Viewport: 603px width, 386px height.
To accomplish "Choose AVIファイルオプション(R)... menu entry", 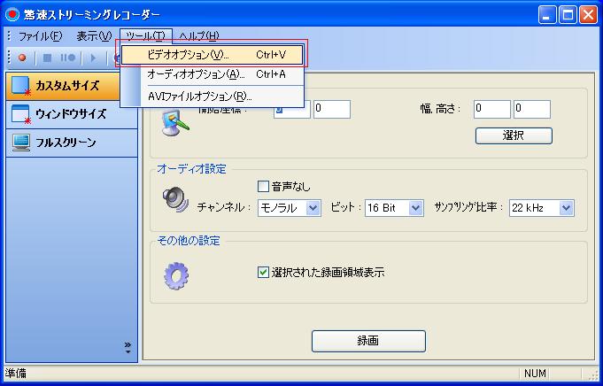I will pos(213,96).
